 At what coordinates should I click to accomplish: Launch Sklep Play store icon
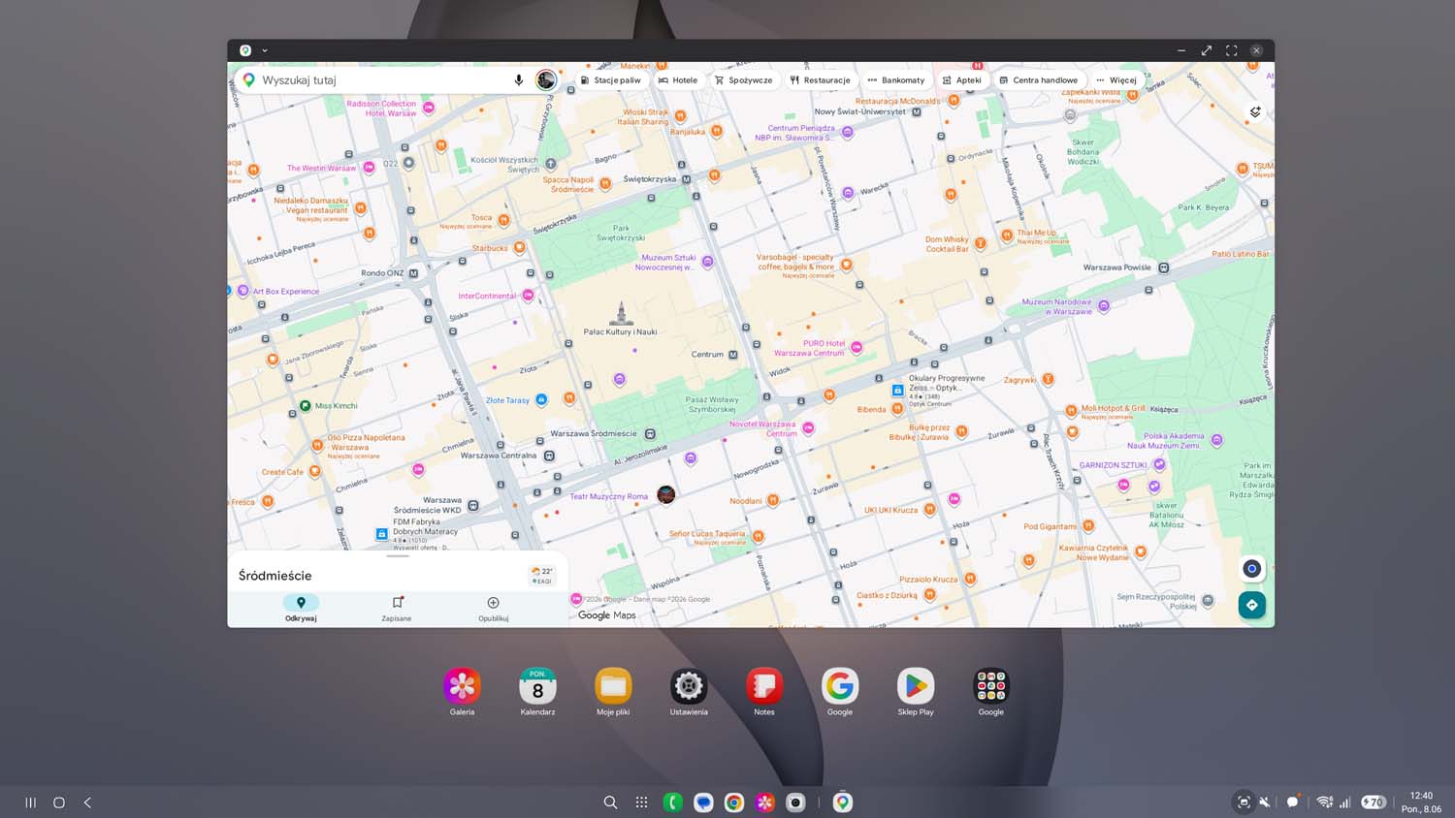(x=916, y=686)
